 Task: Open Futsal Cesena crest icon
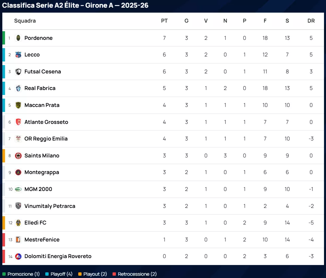coord(18,72)
